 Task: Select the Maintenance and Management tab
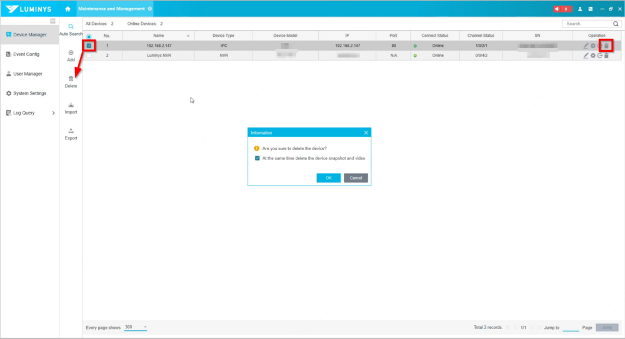coord(111,9)
